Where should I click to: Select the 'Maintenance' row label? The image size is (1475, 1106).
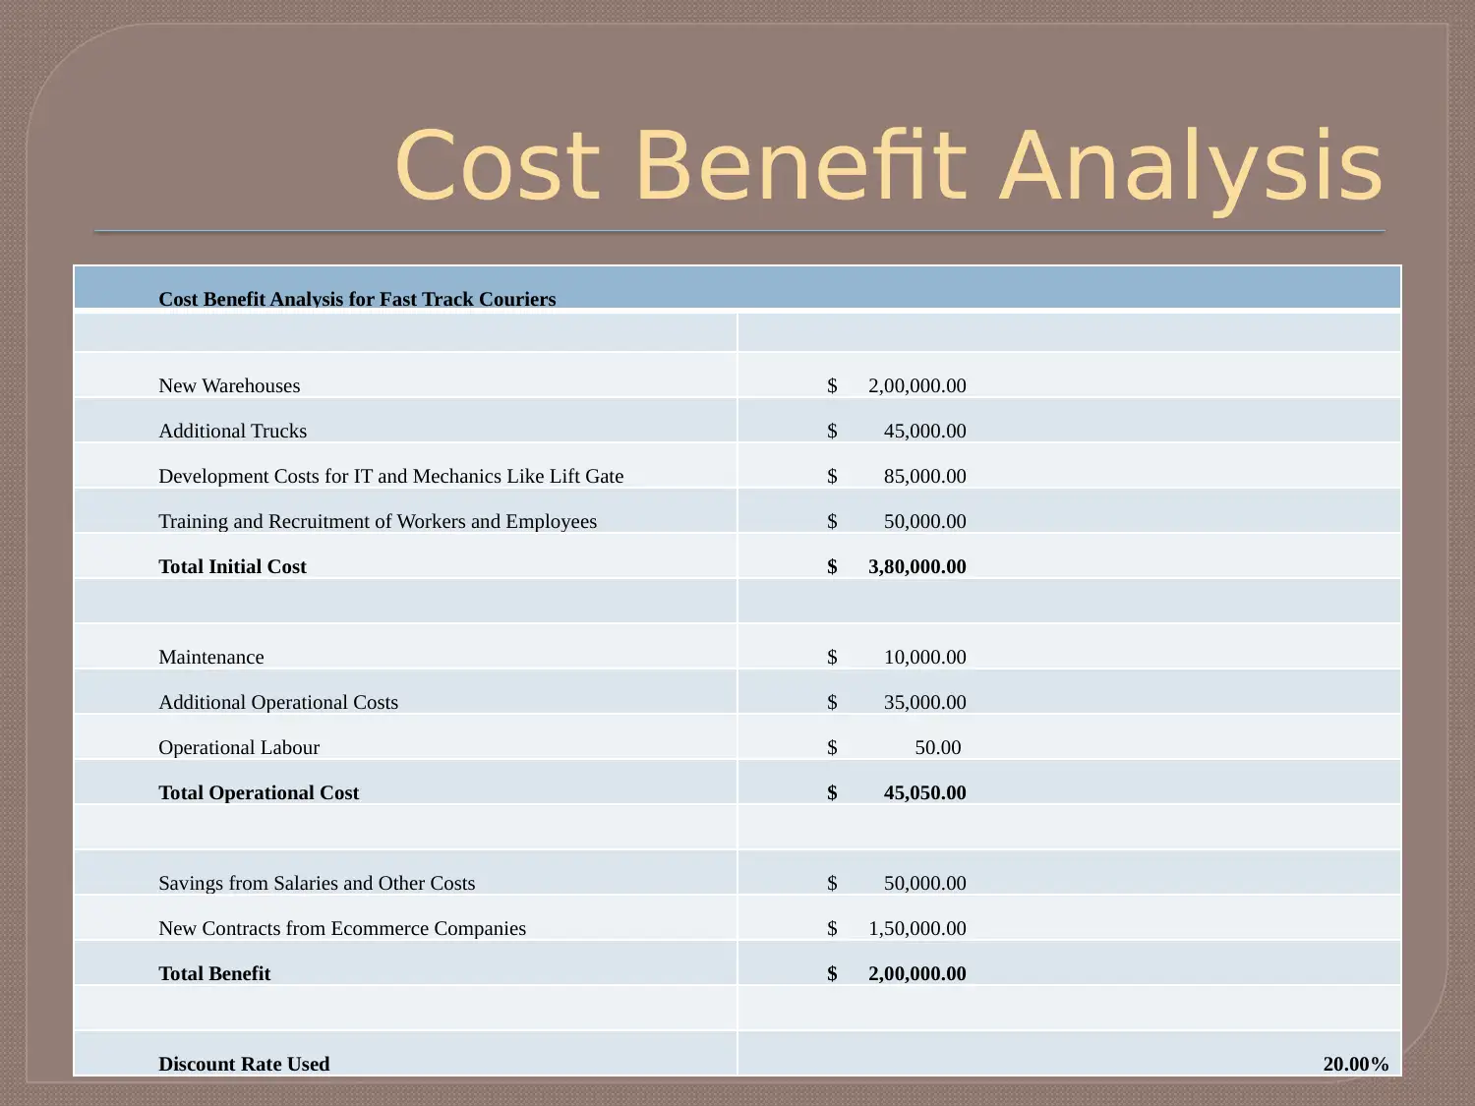[x=211, y=657]
